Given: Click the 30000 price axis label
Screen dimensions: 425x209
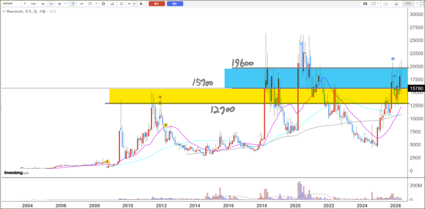Looking at the screenshot, I should [416, 14].
